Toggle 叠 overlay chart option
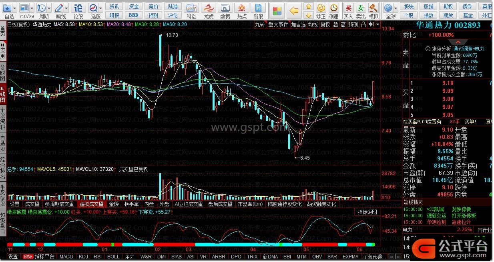 335,24
